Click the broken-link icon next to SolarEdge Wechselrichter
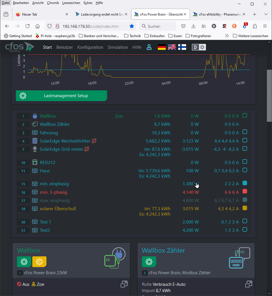 click(94, 141)
